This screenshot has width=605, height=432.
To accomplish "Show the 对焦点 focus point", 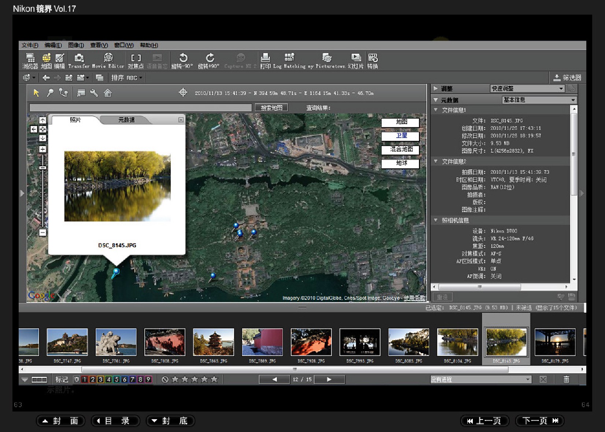I will (136, 61).
